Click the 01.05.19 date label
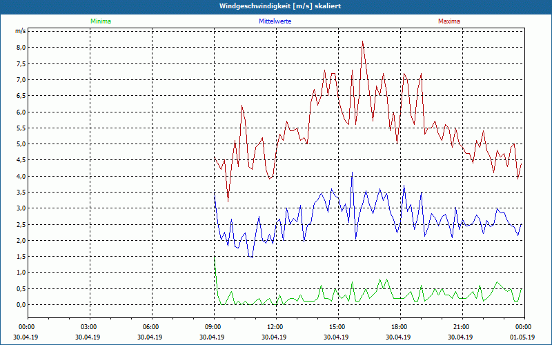The height and width of the screenshot is (345, 552). coord(522,337)
